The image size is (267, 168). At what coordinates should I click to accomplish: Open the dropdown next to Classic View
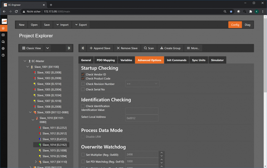pos(47,48)
